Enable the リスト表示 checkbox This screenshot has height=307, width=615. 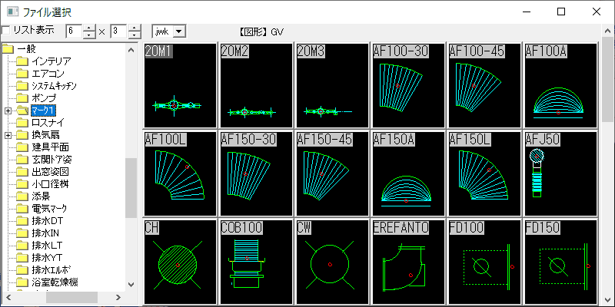tap(6, 31)
